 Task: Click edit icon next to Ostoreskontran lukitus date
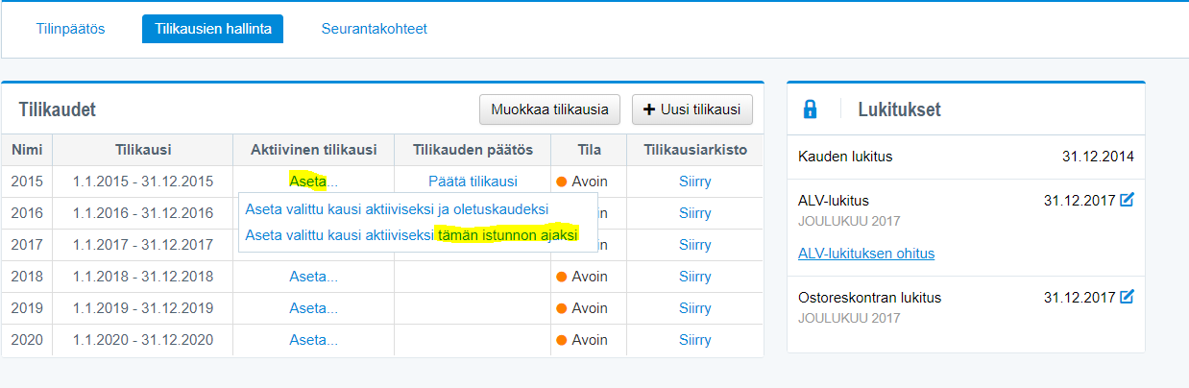pos(1128,297)
